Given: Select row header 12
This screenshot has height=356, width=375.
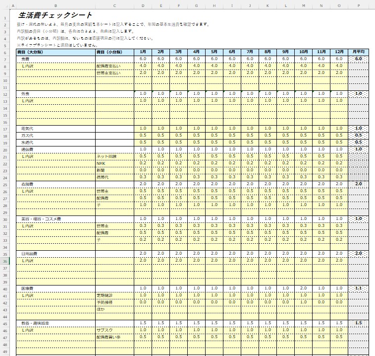Looking at the screenshot, I should (5, 95).
